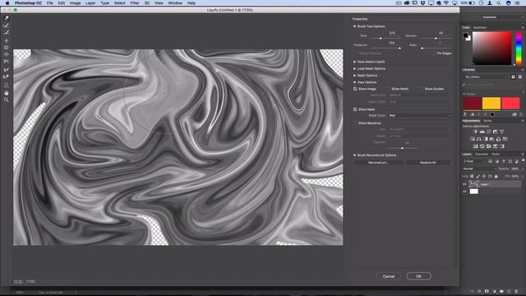
Task: Click the rainbow hue slider in Color panel
Action: (519, 48)
